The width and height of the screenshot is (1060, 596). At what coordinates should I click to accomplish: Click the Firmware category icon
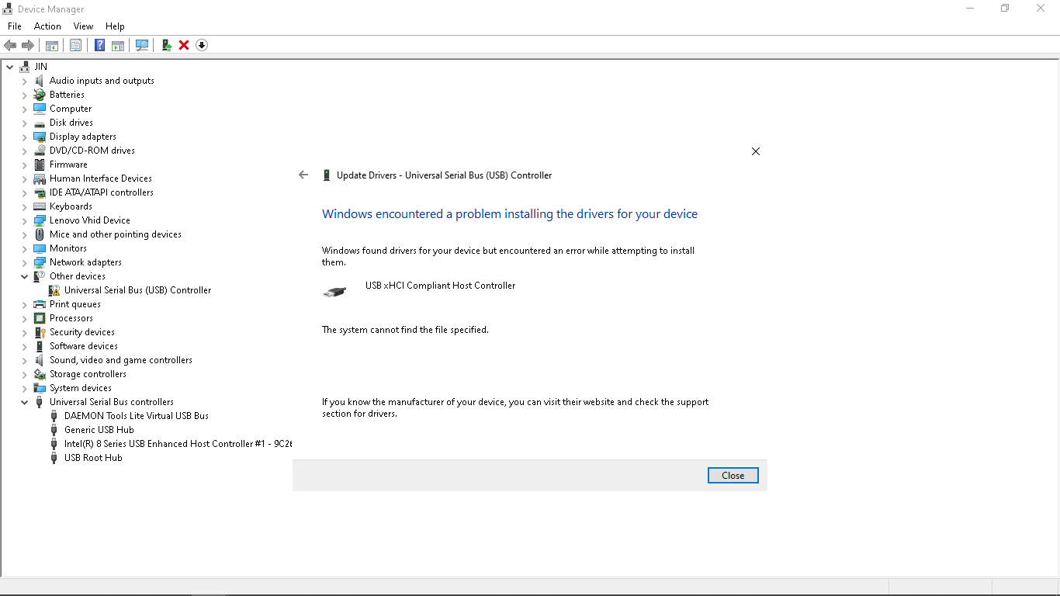pyautogui.click(x=40, y=165)
